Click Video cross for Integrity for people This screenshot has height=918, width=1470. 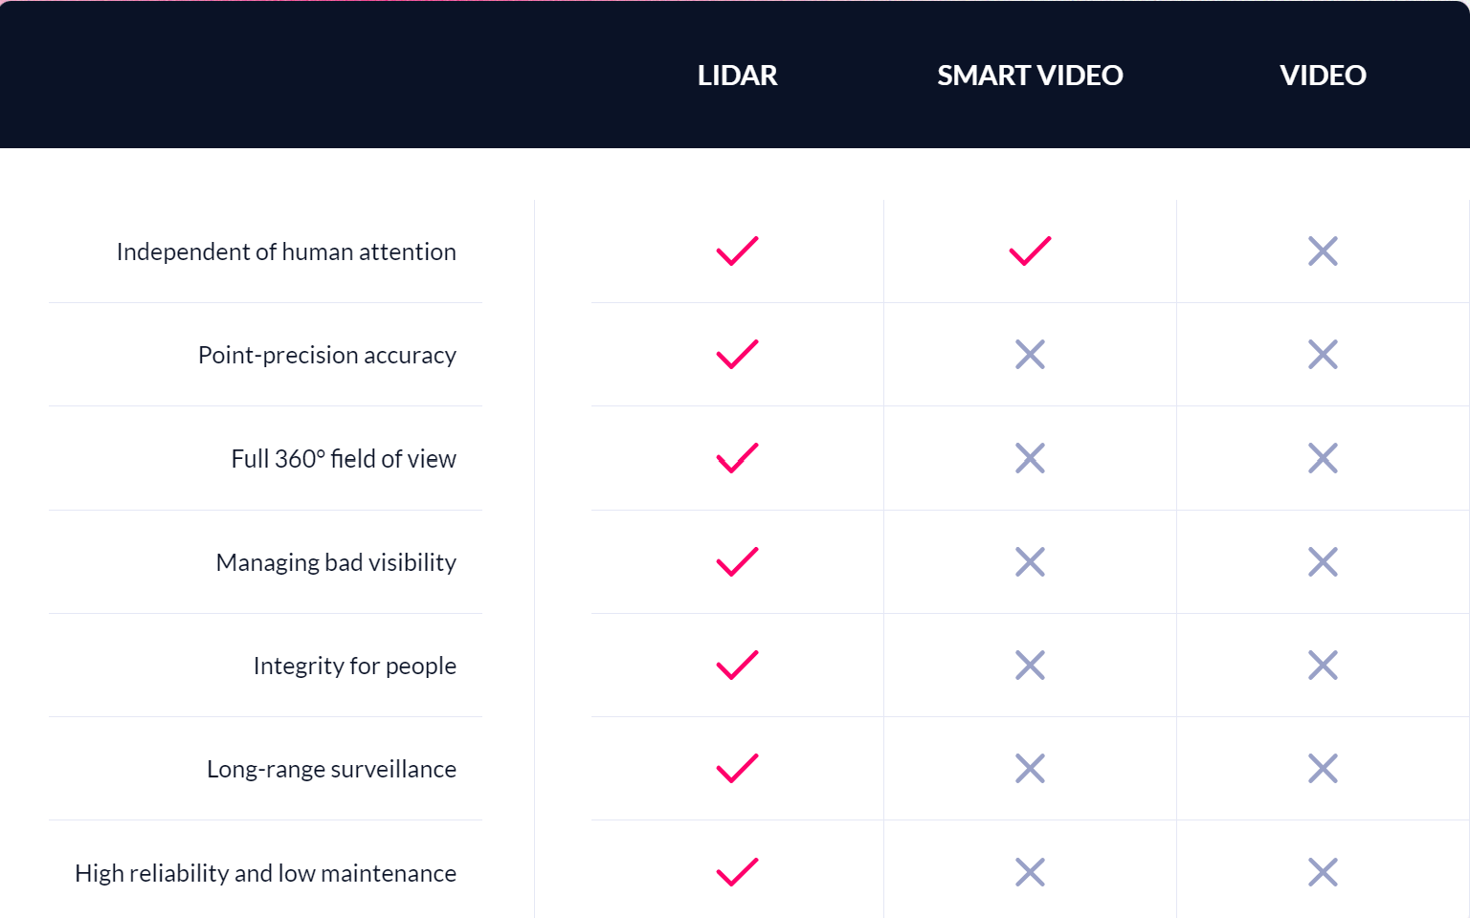coord(1323,666)
